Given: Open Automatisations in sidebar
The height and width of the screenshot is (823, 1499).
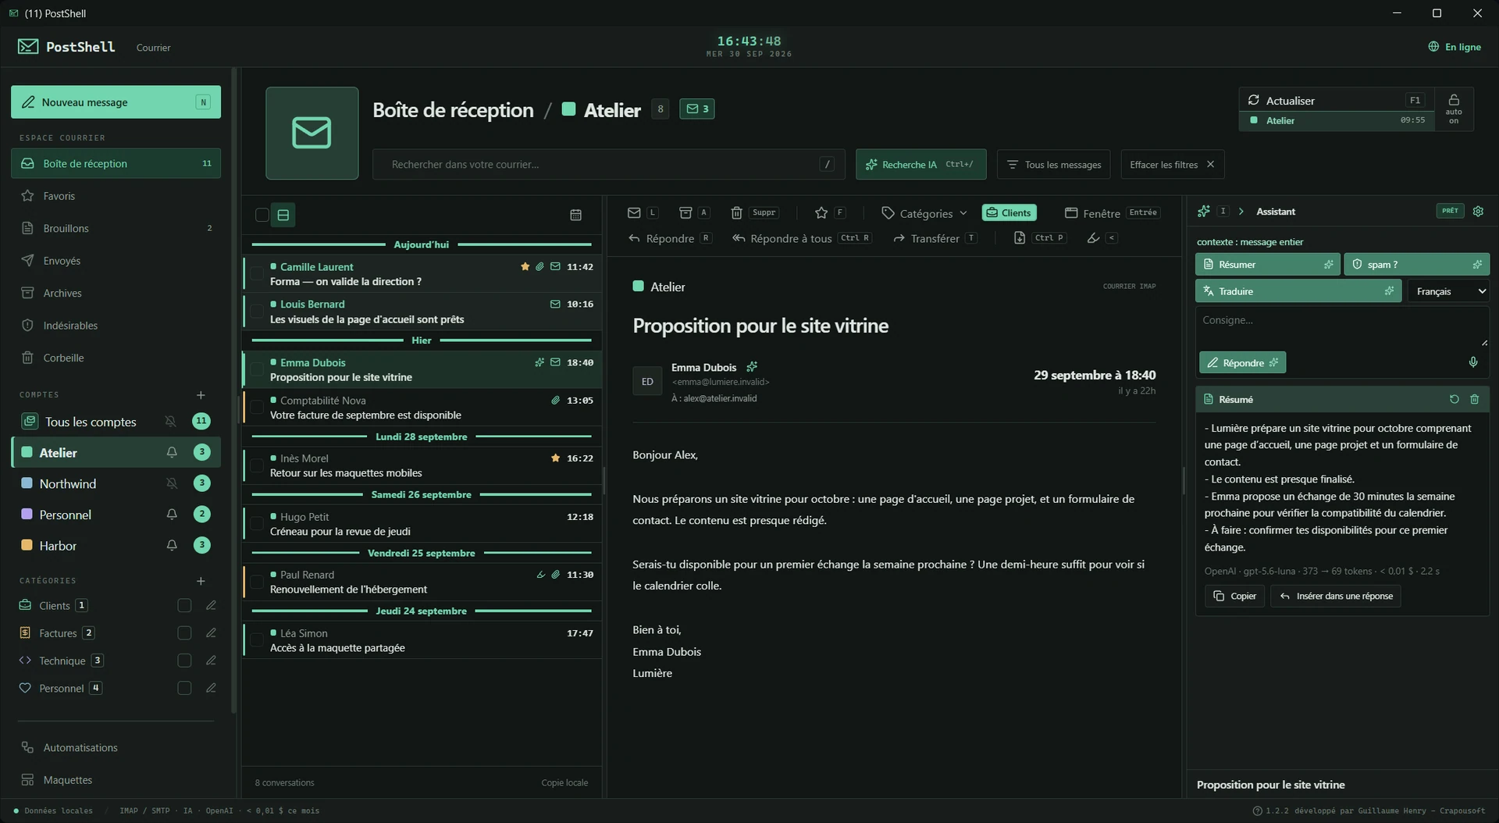Looking at the screenshot, I should click(x=116, y=747).
